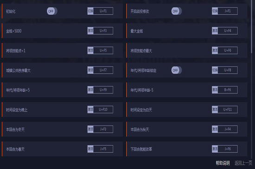This screenshot has width=255, height=169.
Task: Click the 切换 button for 年代/将领年龄锁定
Action: tap(215, 70)
